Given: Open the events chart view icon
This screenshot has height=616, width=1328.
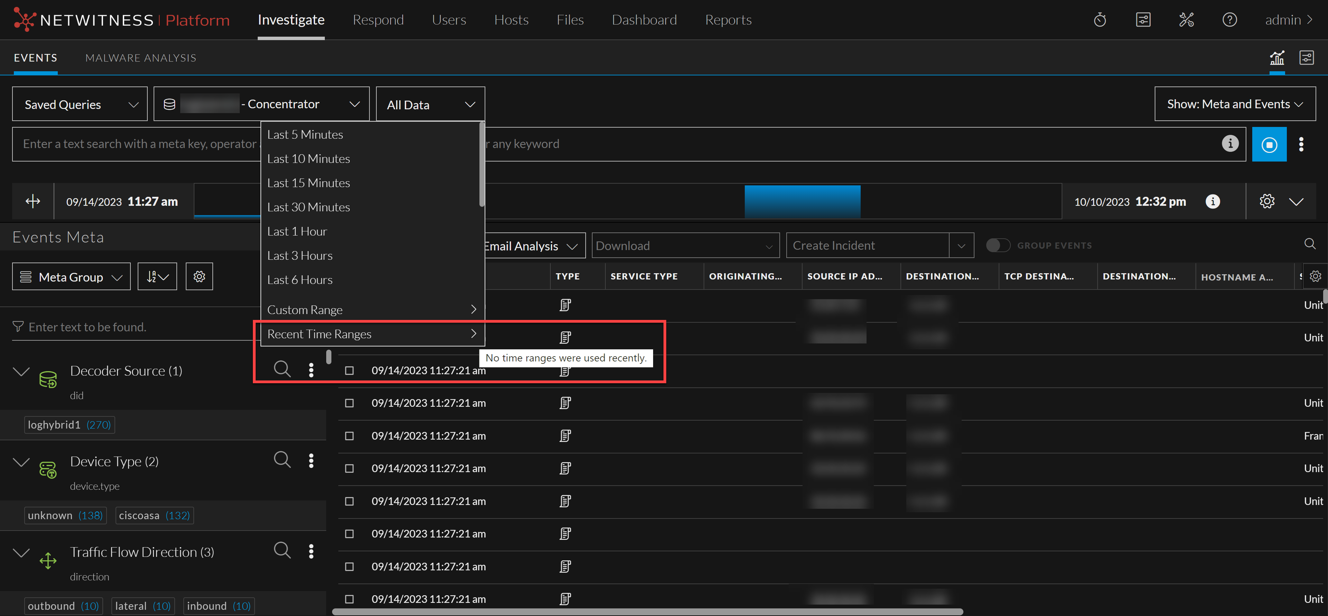Looking at the screenshot, I should (1276, 58).
